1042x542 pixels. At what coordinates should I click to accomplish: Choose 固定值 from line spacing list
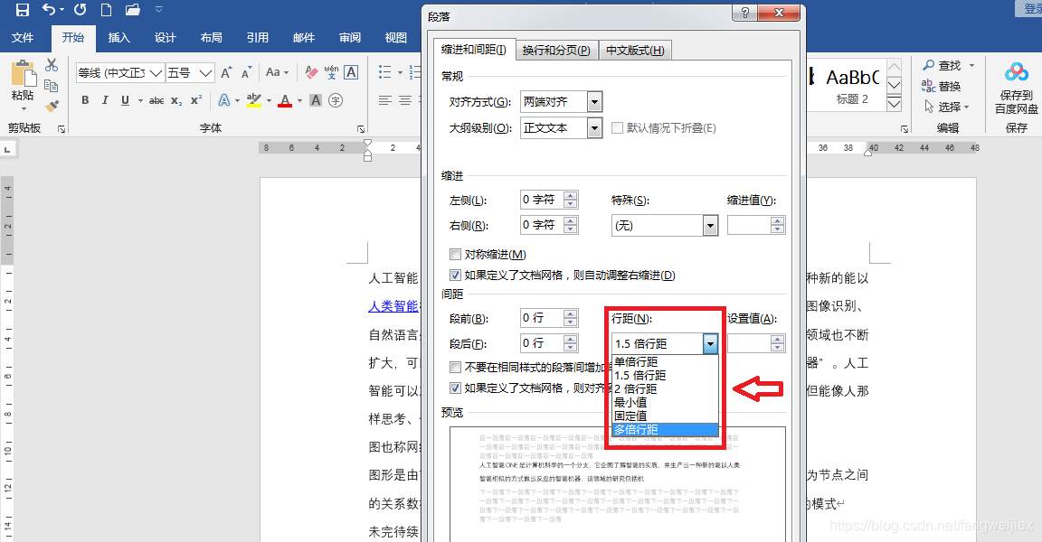(665, 416)
